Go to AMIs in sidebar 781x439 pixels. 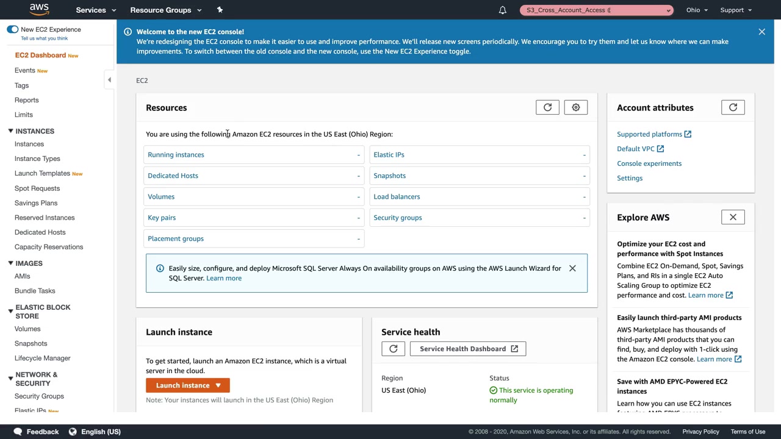click(x=23, y=276)
